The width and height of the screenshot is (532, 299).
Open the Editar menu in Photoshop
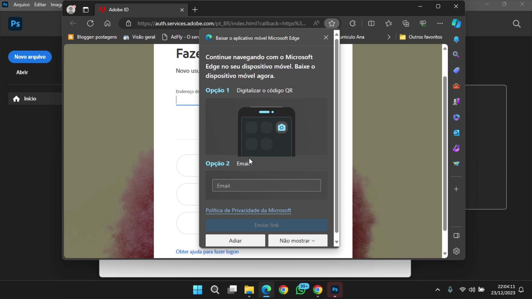click(x=40, y=5)
